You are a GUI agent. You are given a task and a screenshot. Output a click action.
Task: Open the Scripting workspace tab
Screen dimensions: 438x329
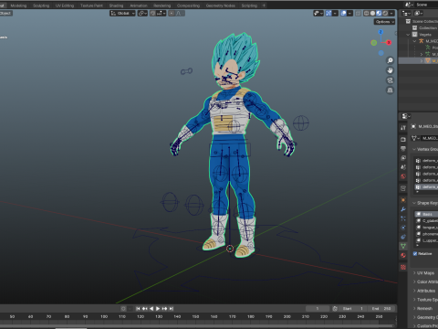coord(249,5)
